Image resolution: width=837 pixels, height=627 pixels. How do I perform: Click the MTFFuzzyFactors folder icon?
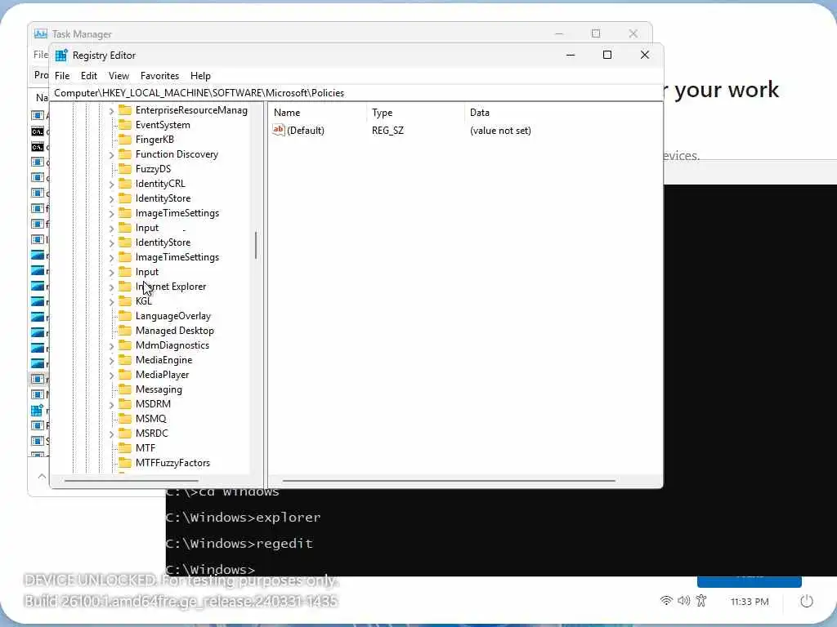pos(125,463)
